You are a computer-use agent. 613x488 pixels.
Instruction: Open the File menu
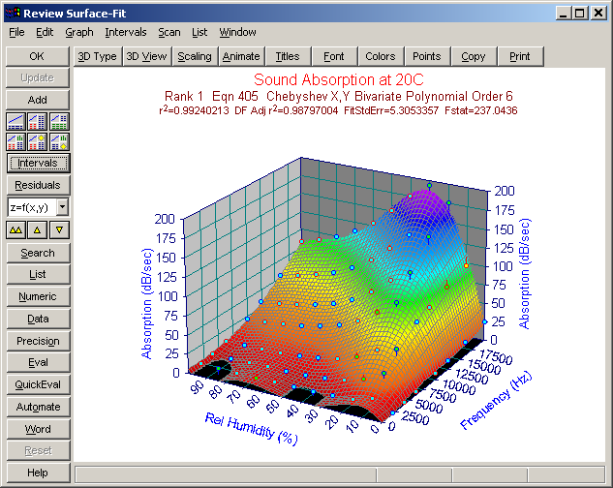coord(16,32)
